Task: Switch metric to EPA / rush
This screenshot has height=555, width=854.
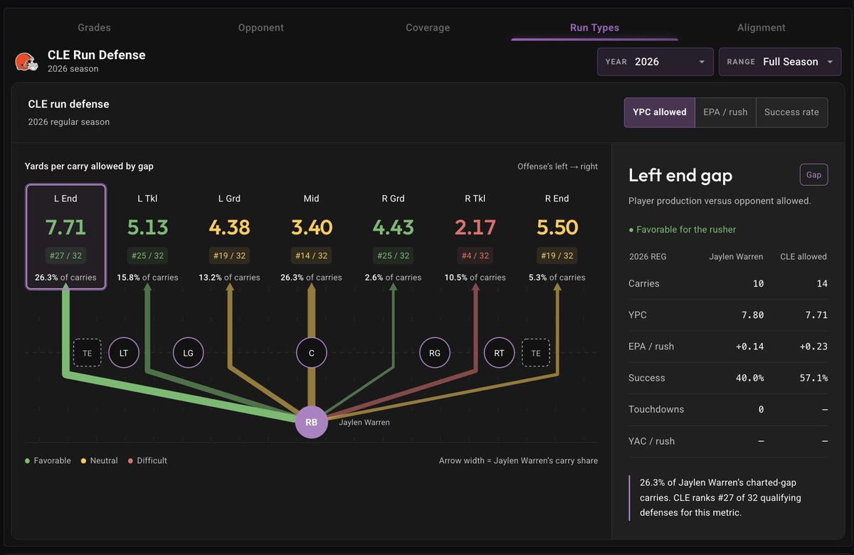Action: [x=725, y=112]
